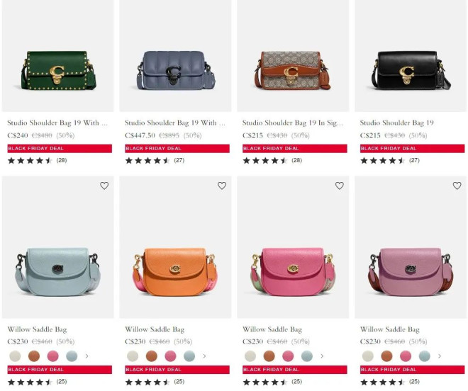Favorite the light blue Willow Saddle Bag
Screen dimensions: 468x391
[104, 186]
